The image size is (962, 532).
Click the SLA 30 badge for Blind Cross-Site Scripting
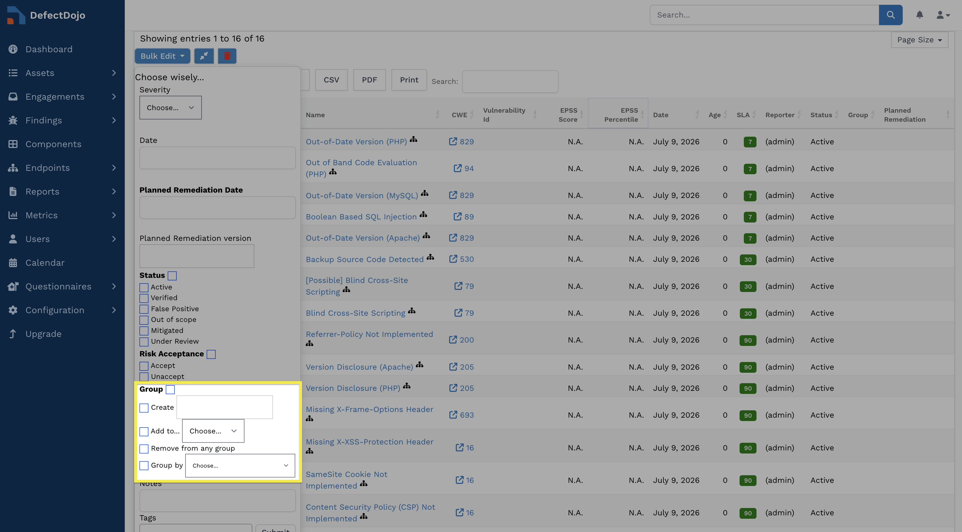748,313
